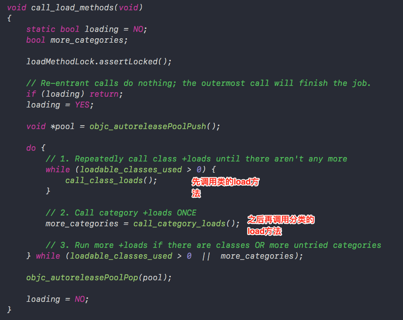Click the call_load_methods function name
Screen dimensions: 403x320
[72, 8]
